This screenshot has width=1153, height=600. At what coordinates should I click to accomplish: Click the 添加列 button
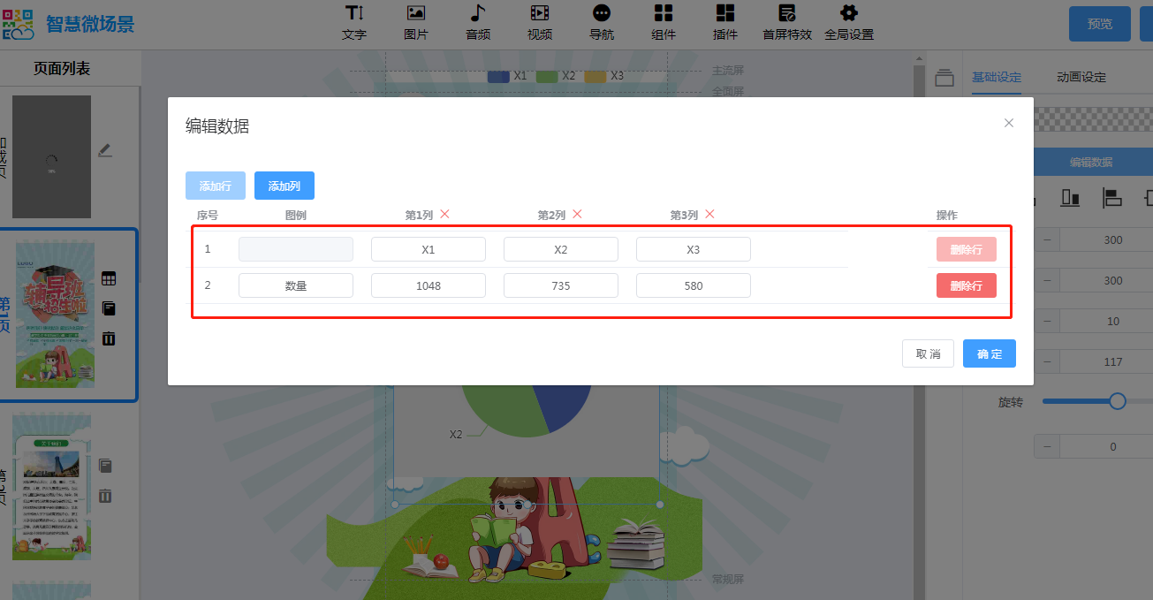pyautogui.click(x=284, y=186)
